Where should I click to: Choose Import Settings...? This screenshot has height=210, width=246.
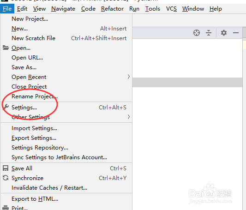(66, 128)
